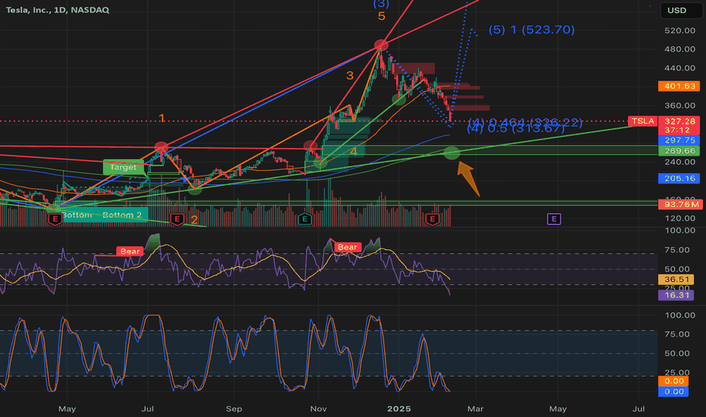
Task: Open the USD currency selector
Action: [680, 11]
